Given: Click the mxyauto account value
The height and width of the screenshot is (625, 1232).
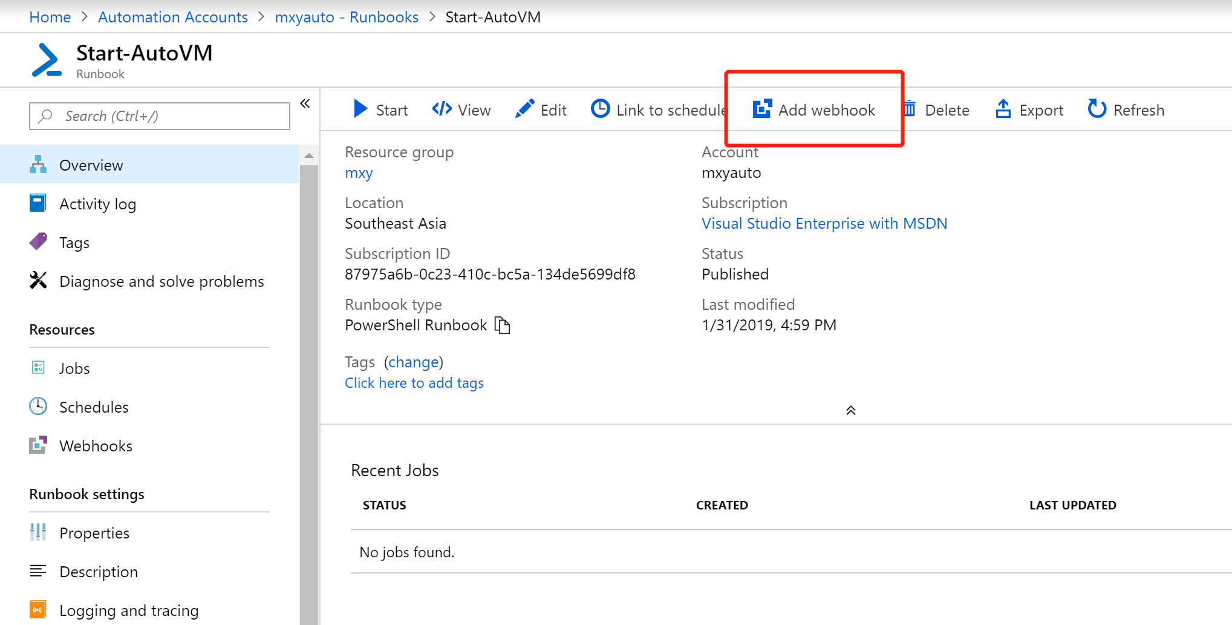Looking at the screenshot, I should (x=731, y=172).
